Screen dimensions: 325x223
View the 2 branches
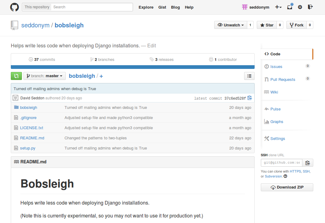coord(102,59)
